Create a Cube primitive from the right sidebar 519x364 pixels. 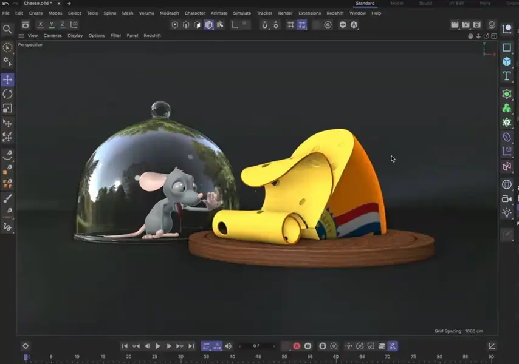pos(507,61)
